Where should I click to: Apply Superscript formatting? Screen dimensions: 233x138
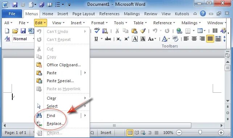(x=126, y=39)
